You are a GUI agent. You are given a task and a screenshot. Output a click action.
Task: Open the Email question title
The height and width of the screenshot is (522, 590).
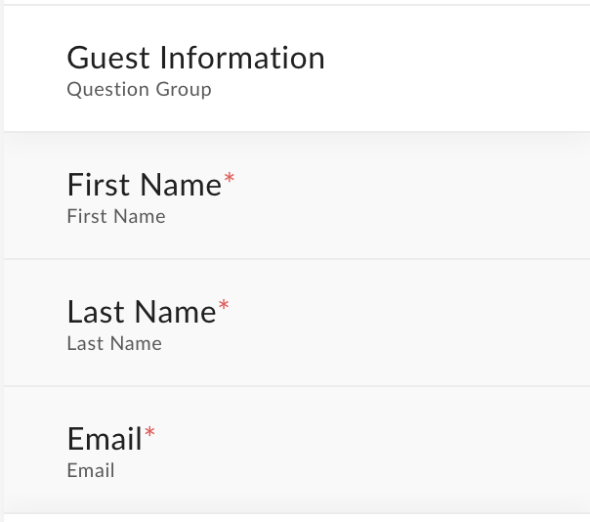(105, 439)
